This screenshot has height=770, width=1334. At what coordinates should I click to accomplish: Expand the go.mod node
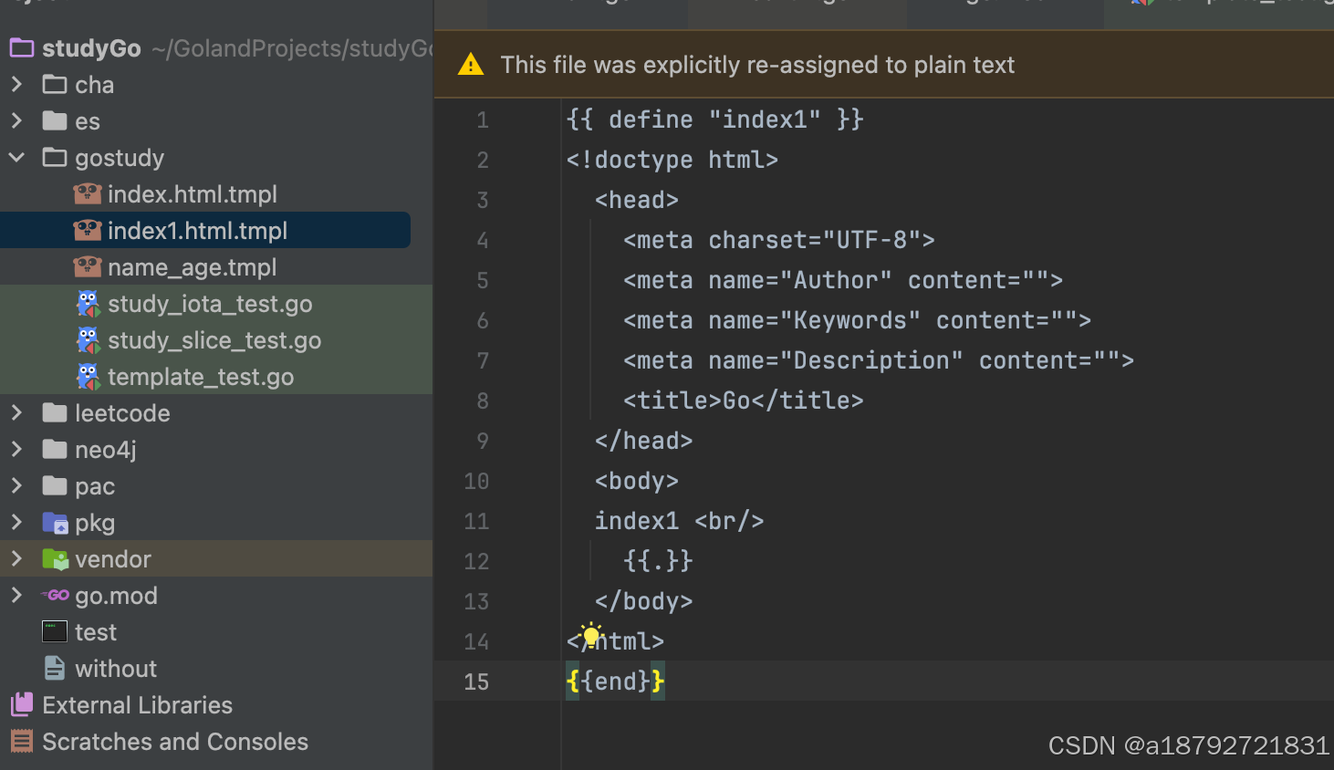click(x=16, y=596)
